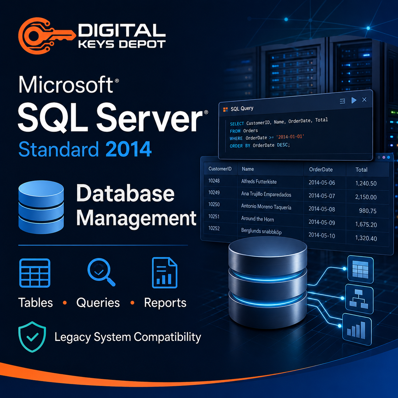Viewport: 398px width, 398px height.
Task: Click the SQL Query window title
Action: click(242, 109)
